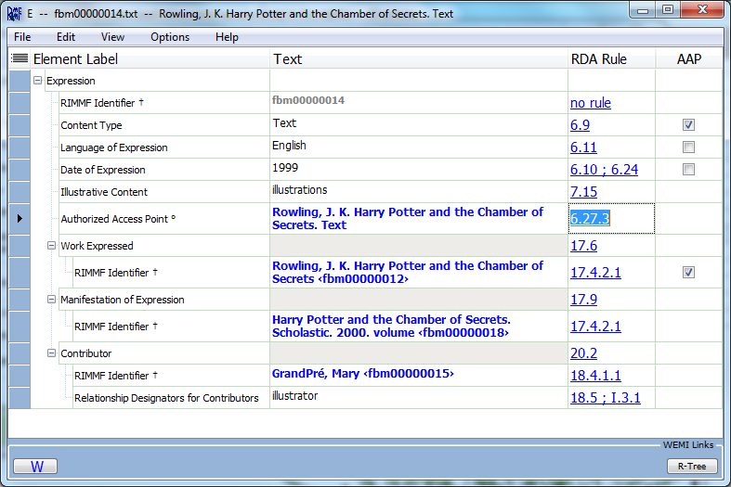This screenshot has height=487, width=731.
Task: Open the File menu
Action: tap(22, 37)
